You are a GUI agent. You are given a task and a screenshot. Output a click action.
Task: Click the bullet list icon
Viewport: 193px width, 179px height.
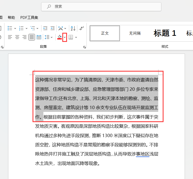(x=10, y=28)
